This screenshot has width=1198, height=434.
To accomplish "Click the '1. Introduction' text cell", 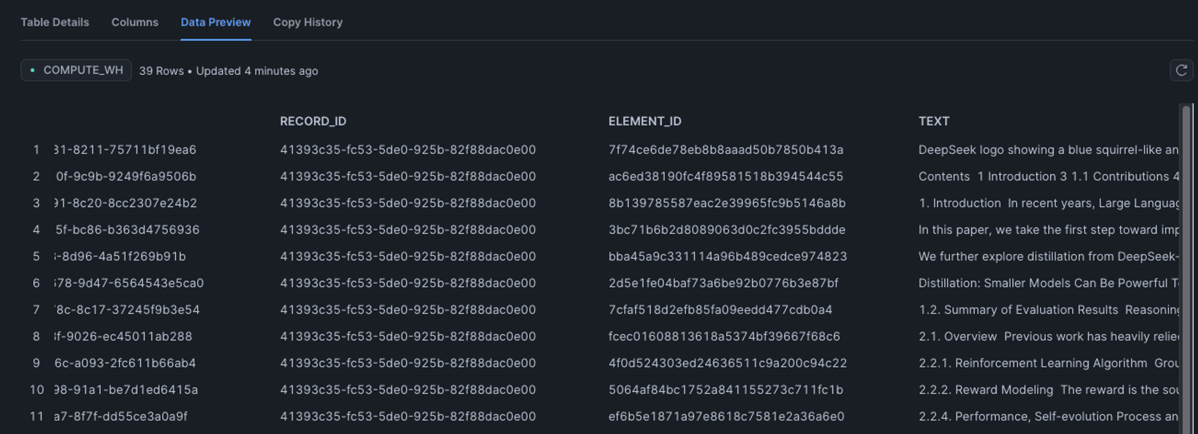I will point(1048,203).
